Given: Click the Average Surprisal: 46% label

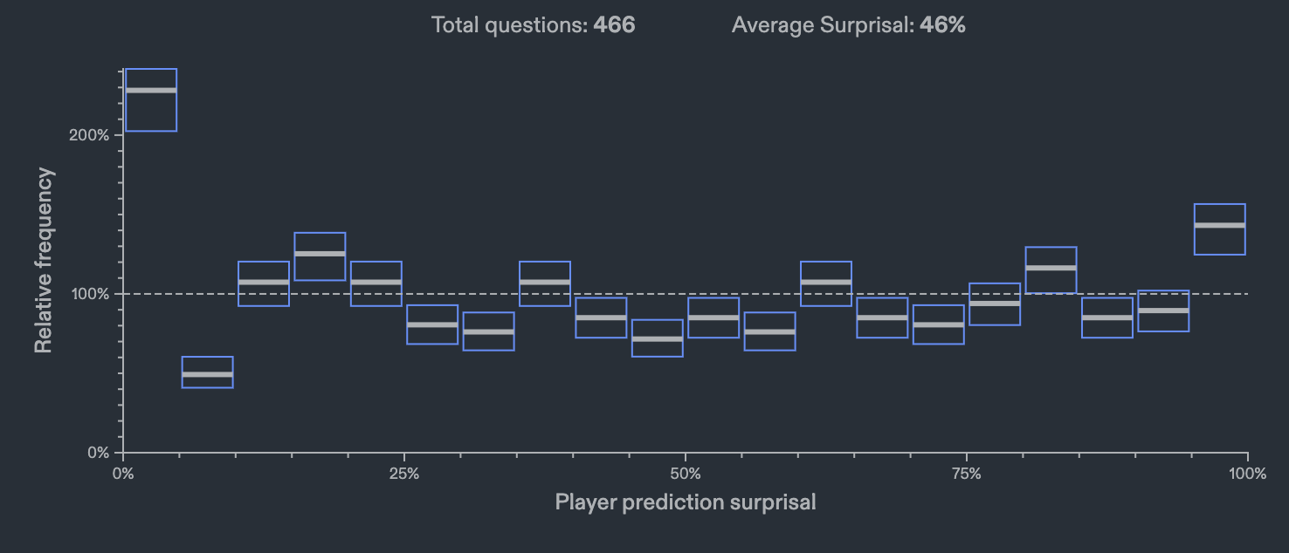Looking at the screenshot, I should [x=848, y=25].
